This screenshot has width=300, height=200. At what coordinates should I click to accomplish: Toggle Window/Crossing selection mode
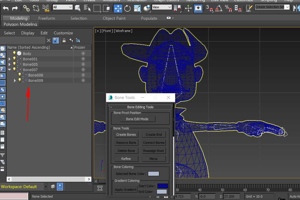(x=106, y=8)
